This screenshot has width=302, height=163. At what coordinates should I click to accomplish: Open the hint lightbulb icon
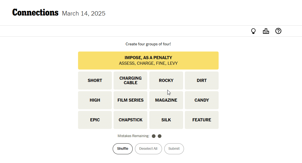pos(253,31)
